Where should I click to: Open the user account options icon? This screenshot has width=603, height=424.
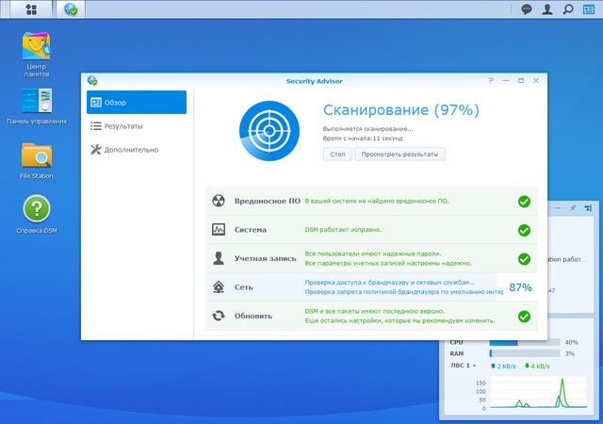click(547, 9)
